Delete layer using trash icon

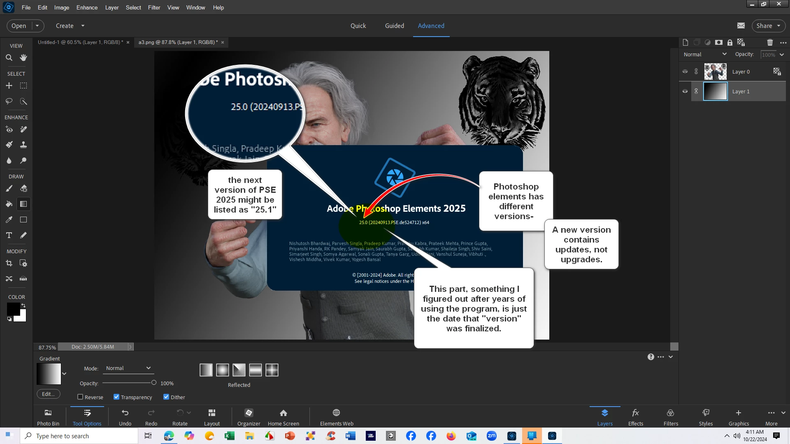click(770, 42)
